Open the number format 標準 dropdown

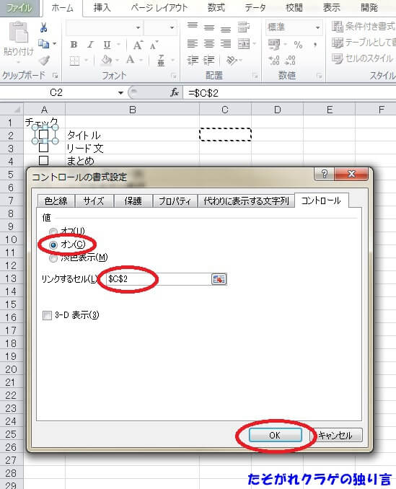point(317,27)
